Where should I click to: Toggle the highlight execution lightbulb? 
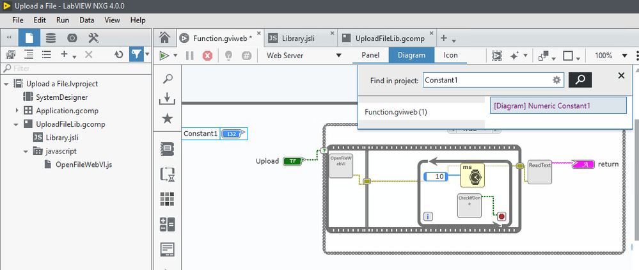(228, 56)
